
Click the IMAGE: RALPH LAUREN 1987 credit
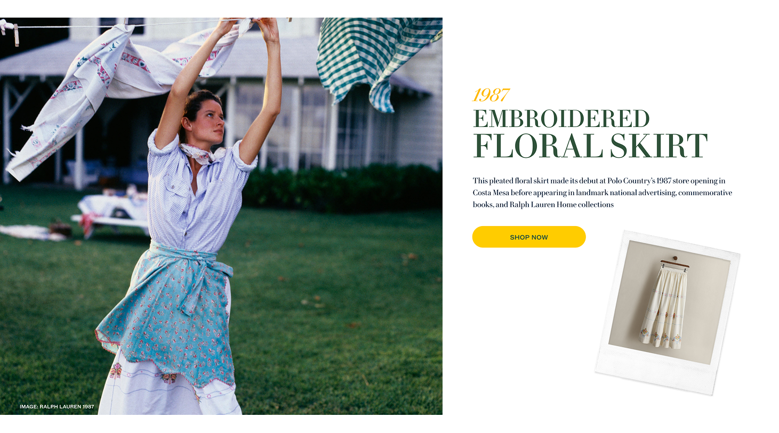57,406
